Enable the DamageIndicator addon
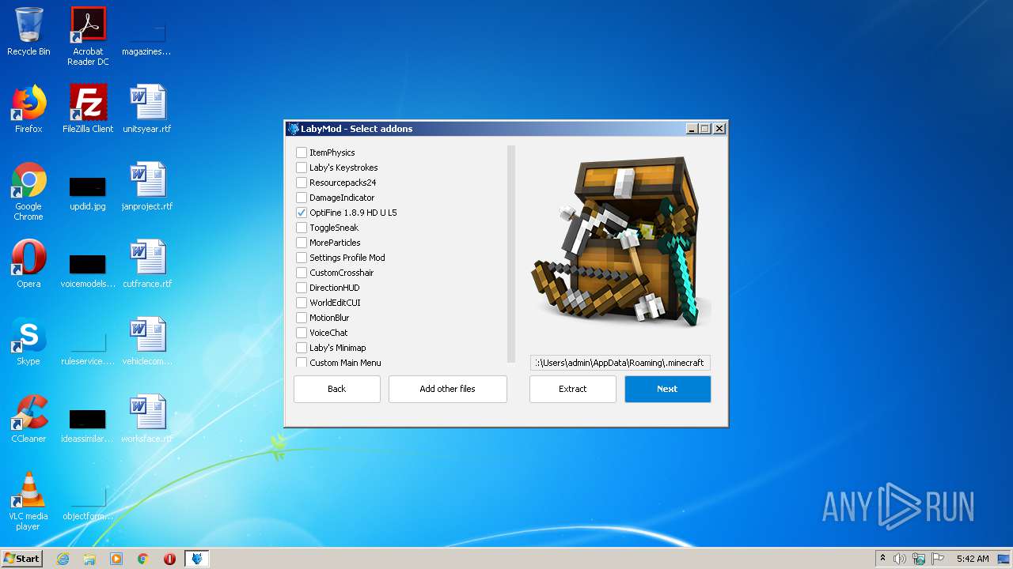Viewport: 1013px width, 569px height. (x=302, y=198)
